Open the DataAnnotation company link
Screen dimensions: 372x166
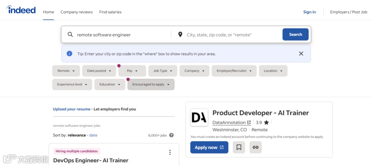click(x=231, y=122)
